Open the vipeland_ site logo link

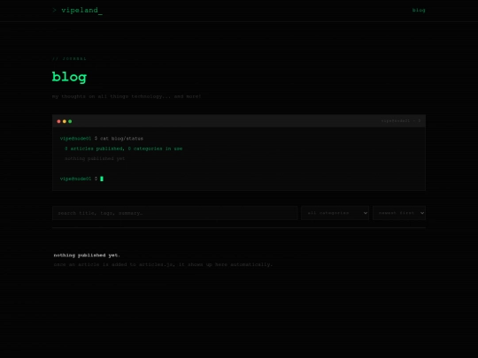77,11
